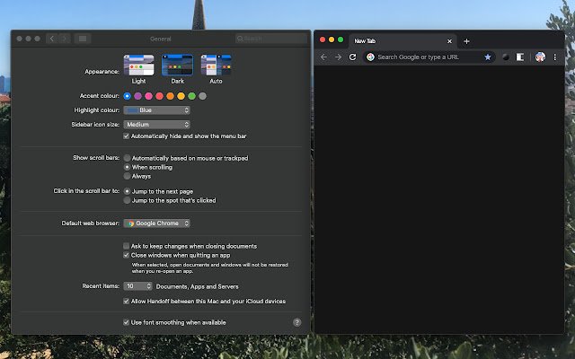Select the Dark appearance thumbnail
This screenshot has width=575, height=359.
tap(178, 66)
